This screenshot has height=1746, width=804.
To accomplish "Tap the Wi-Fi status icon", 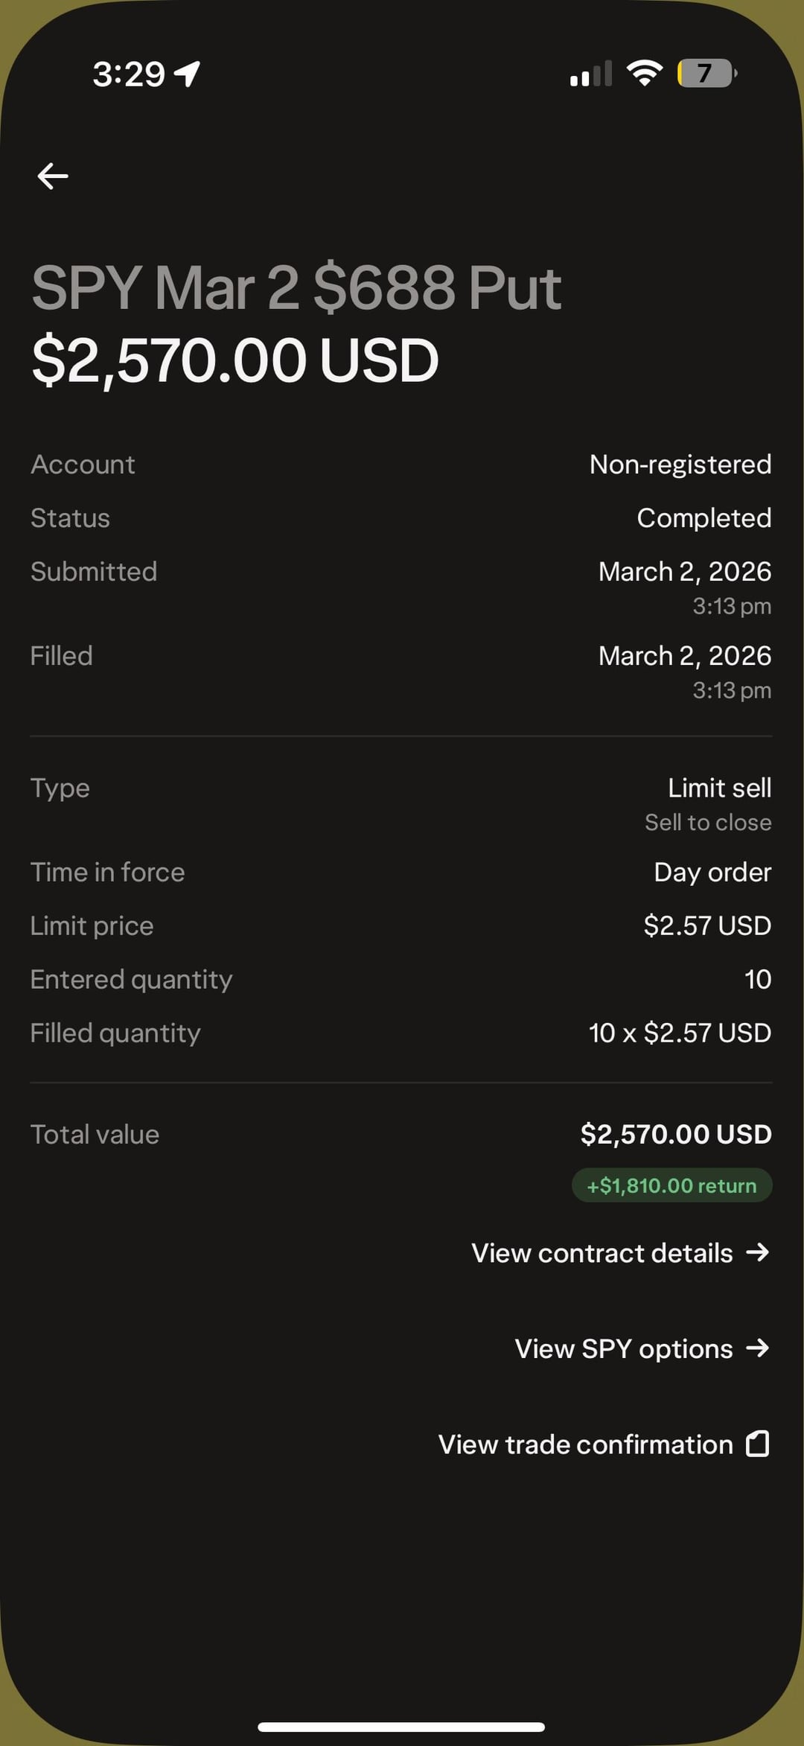I will (x=645, y=73).
